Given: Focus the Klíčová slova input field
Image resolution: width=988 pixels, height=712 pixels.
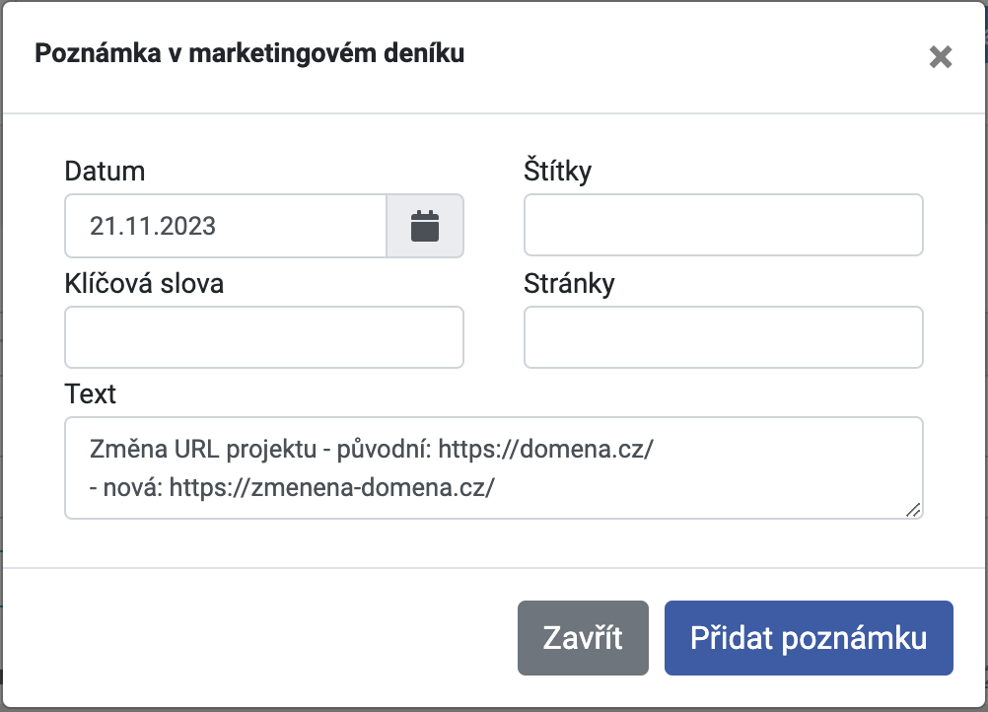Looking at the screenshot, I should 264,337.
